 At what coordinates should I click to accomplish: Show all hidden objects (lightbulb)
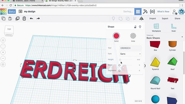pos(113,18)
